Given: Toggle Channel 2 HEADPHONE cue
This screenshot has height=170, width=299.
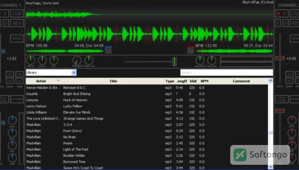Looking at the screenshot, I should (x=282, y=99).
